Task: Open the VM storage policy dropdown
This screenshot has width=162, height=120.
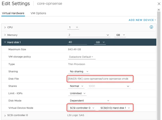Action: click(x=82, y=57)
